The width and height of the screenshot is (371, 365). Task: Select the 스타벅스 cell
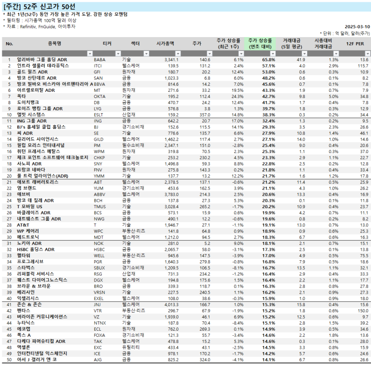pos(26,268)
